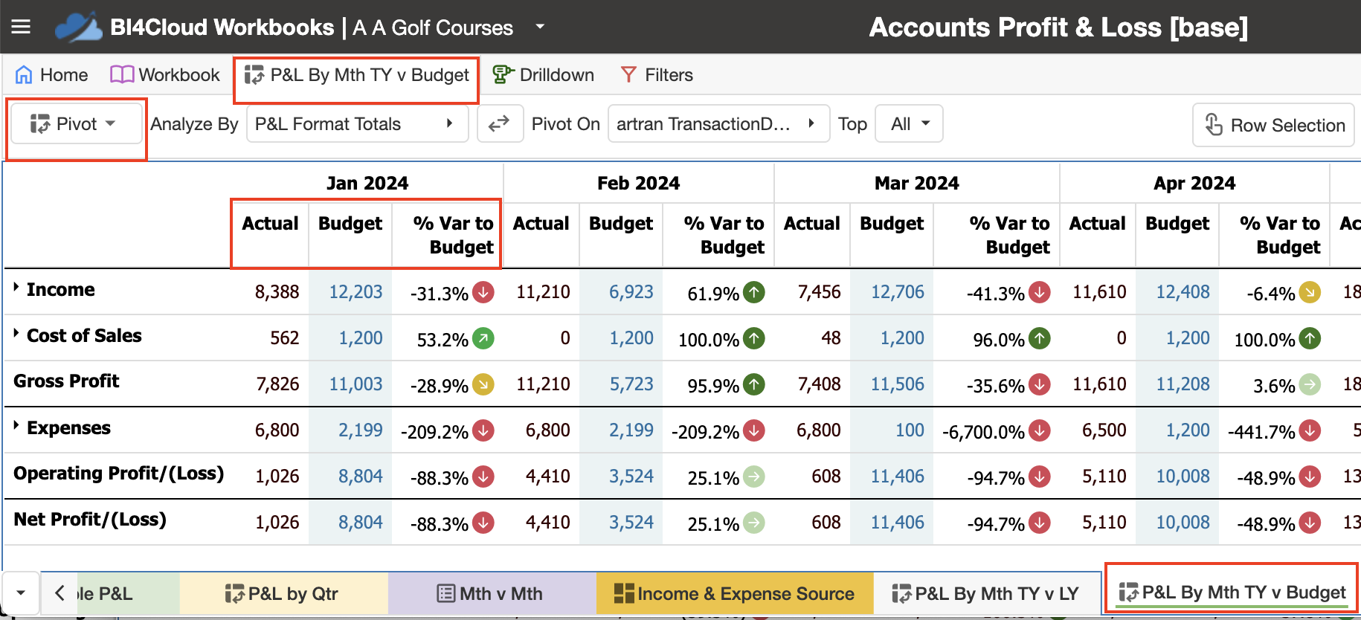Open Filters

657,75
